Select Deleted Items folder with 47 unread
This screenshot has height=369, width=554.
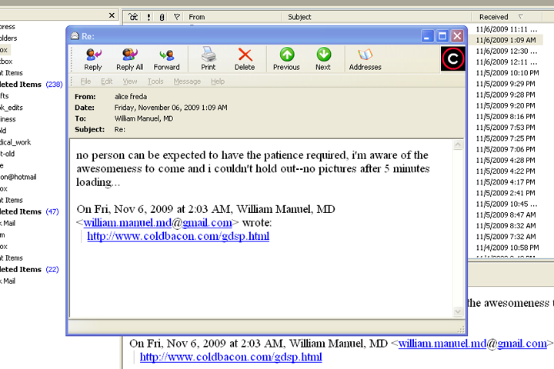(x=30, y=211)
